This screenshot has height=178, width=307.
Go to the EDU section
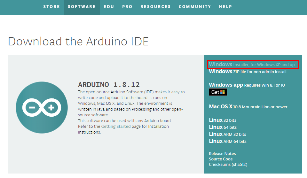(109, 7)
